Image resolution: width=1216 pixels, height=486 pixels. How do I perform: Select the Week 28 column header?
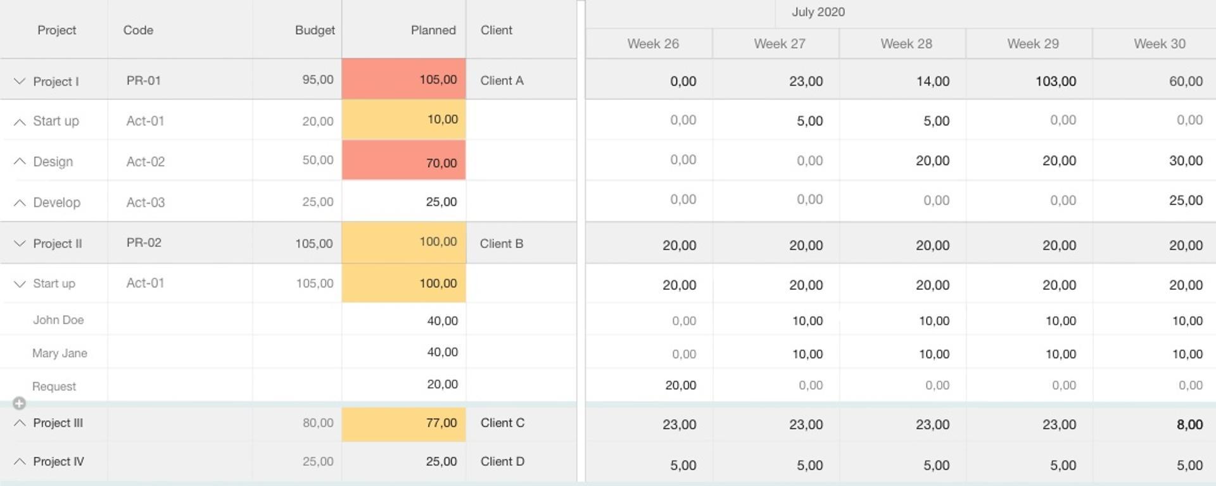click(x=906, y=44)
